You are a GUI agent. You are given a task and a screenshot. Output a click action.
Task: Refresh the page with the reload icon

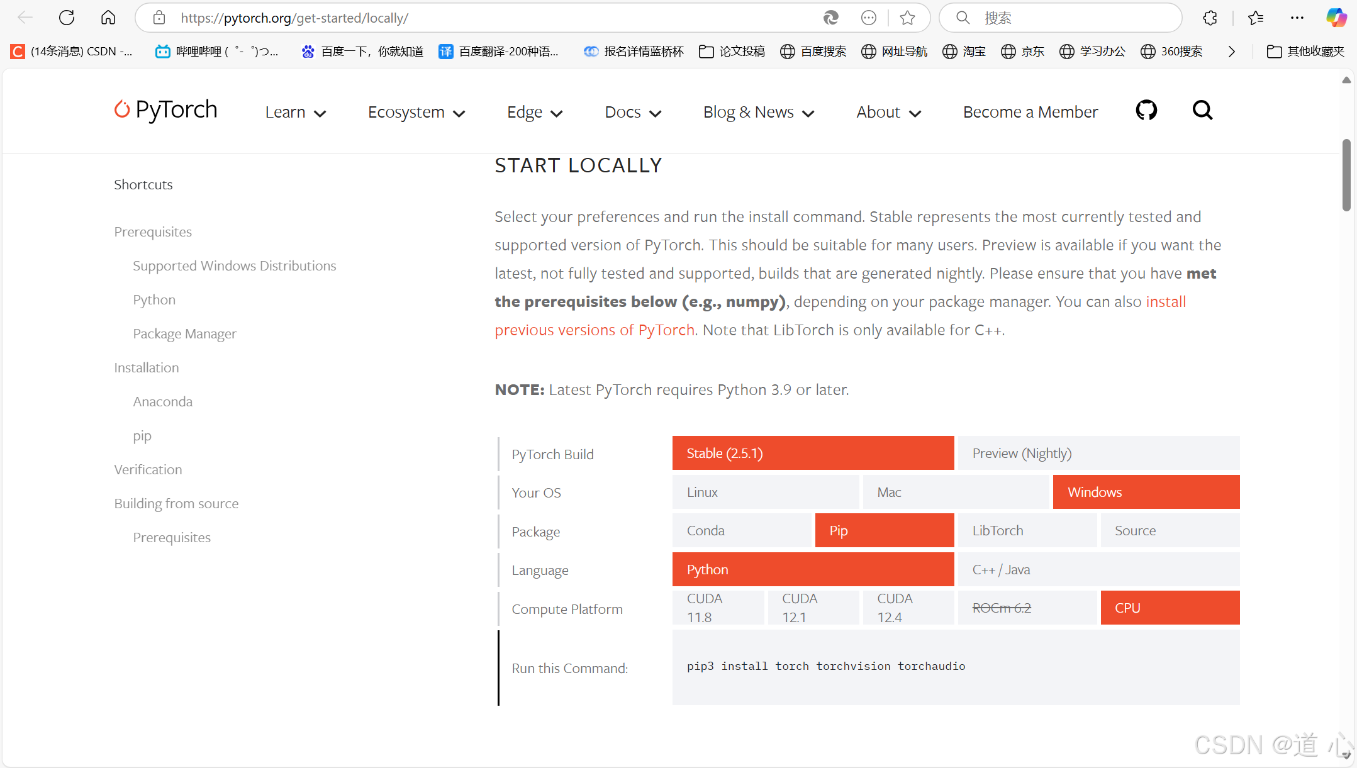[67, 18]
